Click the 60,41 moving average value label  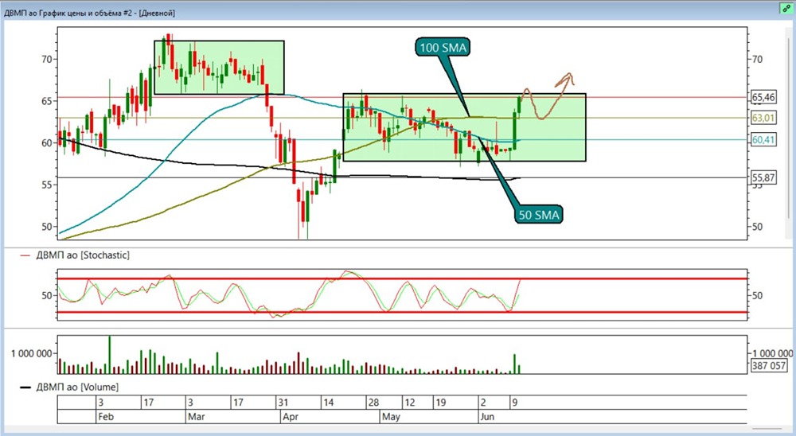763,139
